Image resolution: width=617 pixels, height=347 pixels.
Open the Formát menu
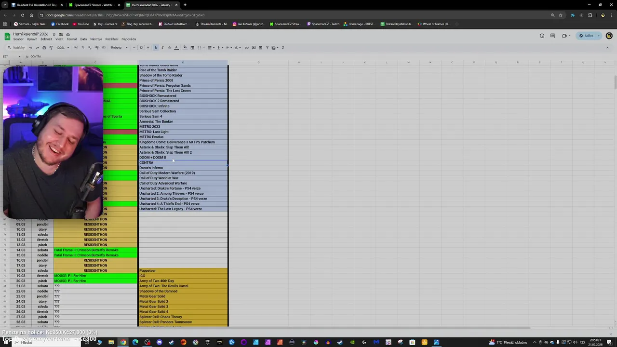72,39
